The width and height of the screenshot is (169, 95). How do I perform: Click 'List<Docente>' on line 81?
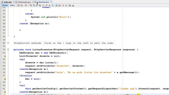pos(29,56)
